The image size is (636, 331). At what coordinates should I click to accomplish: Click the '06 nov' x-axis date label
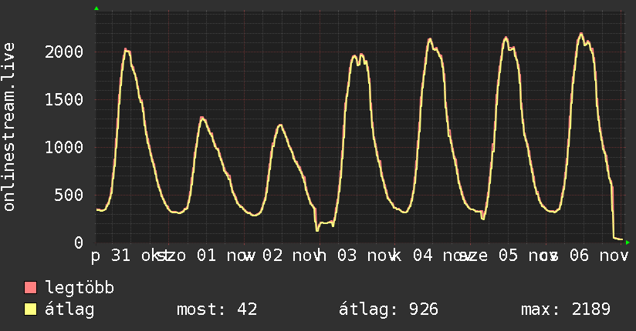(x=599, y=256)
